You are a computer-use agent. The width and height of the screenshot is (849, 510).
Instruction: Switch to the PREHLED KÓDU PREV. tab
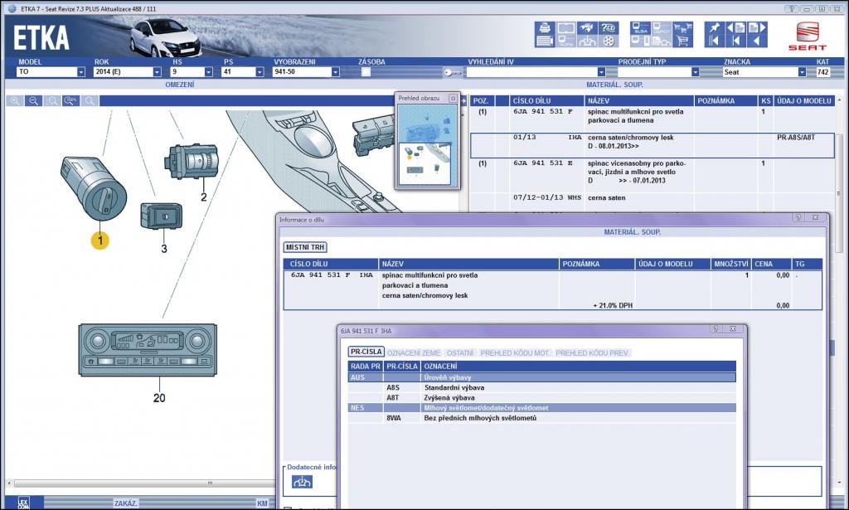click(592, 353)
